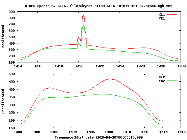187x140 pixels.
Task: Click the 1418 tick label on top plot
Action: [59, 66]
